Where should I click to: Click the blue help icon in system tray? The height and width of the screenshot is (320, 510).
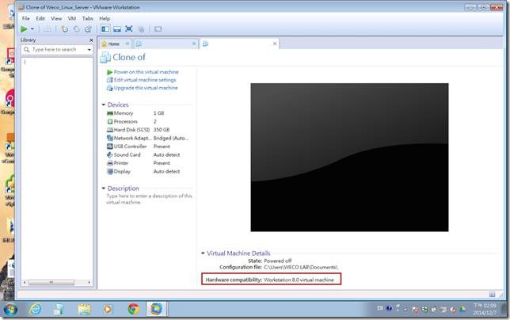click(x=389, y=308)
